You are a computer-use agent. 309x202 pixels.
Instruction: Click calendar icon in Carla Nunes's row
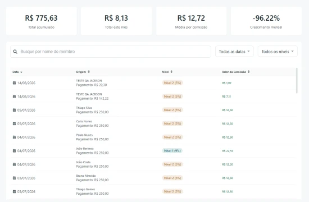(x=14, y=123)
